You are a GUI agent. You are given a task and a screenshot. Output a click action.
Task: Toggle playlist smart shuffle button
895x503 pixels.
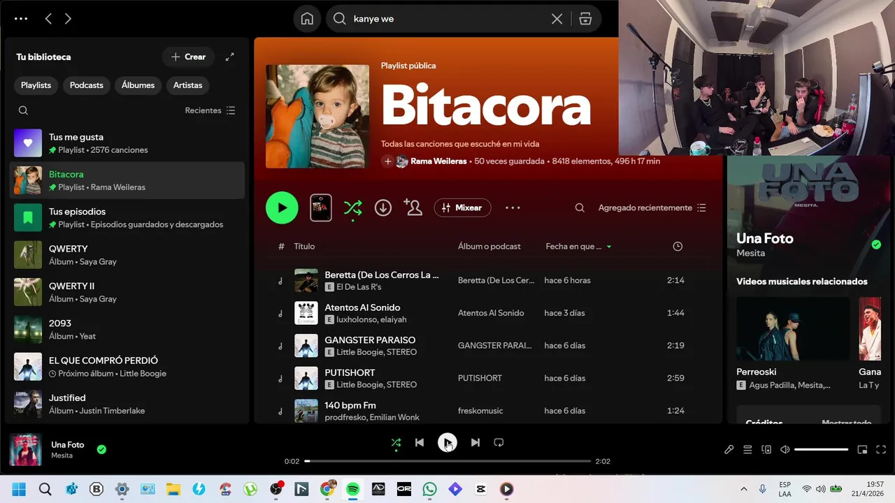point(352,207)
